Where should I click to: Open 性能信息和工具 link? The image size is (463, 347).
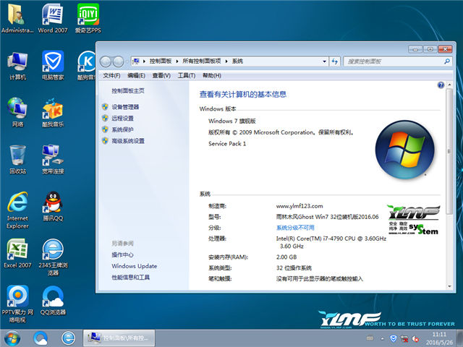[130, 278]
